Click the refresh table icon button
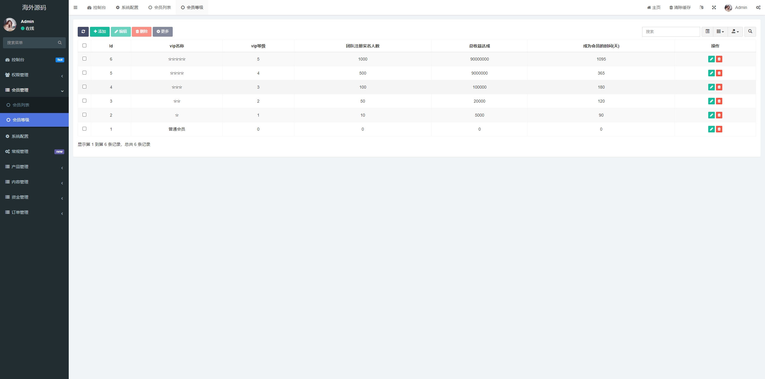Viewport: 765px width, 379px height. pyautogui.click(x=83, y=32)
